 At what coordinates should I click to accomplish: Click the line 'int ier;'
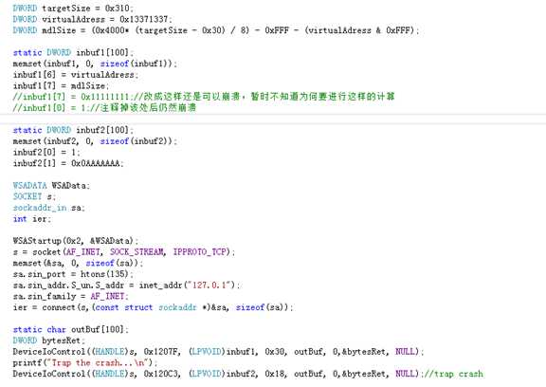pos(31,219)
